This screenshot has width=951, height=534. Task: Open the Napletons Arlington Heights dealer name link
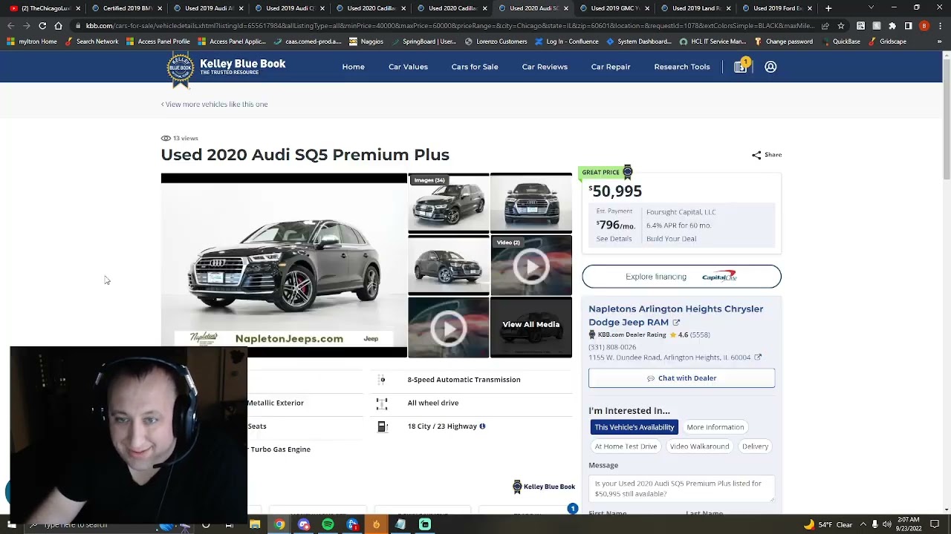tap(676, 315)
